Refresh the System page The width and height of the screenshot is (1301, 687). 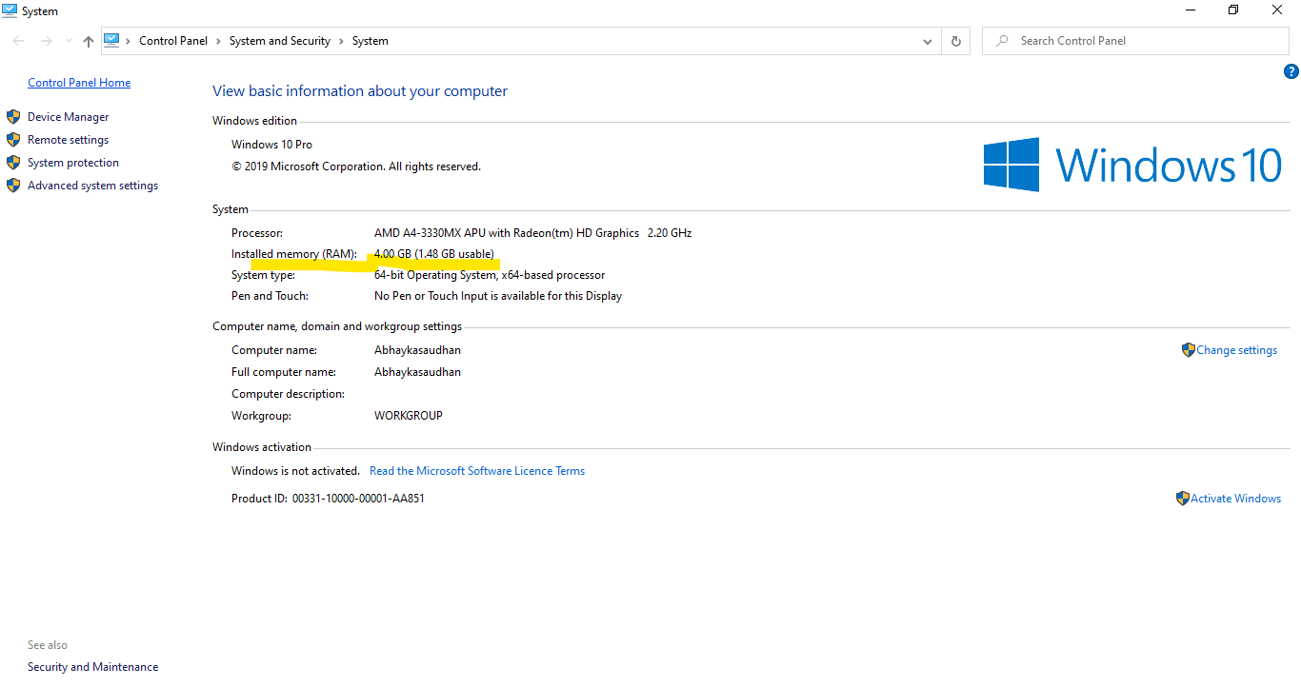coord(955,41)
